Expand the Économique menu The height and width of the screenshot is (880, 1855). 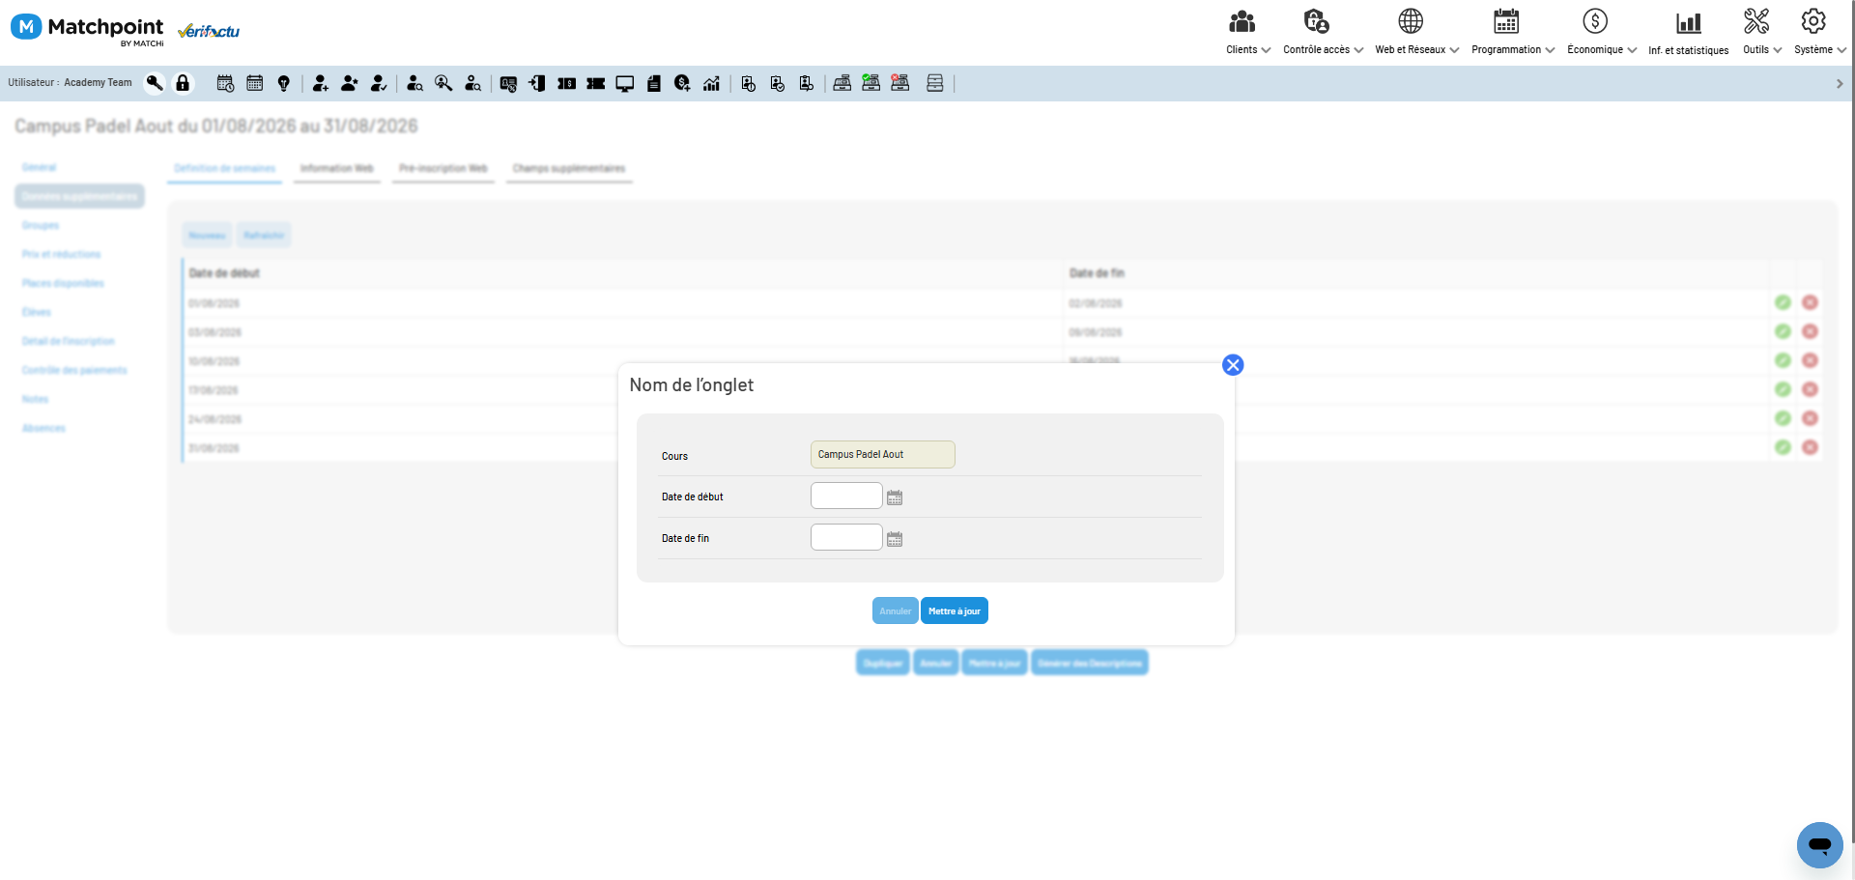pos(1602,32)
